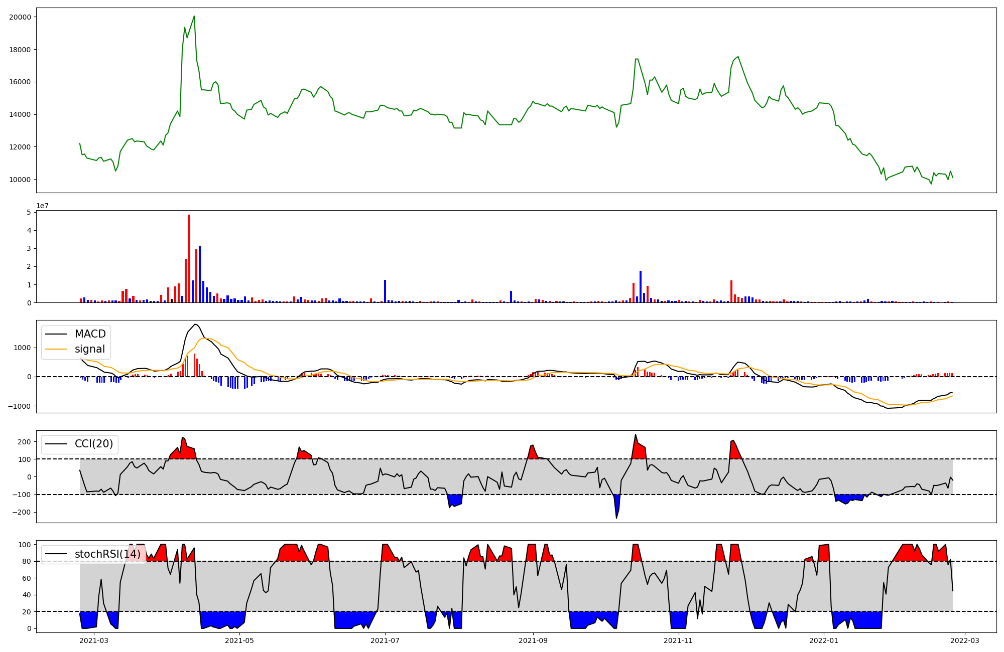Image resolution: width=1004 pixels, height=652 pixels.
Task: Click the 10000 price axis tick label
Action: pyautogui.click(x=20, y=180)
